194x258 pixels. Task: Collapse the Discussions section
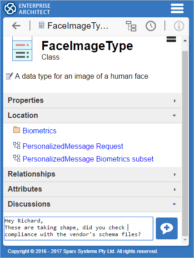click(92, 204)
